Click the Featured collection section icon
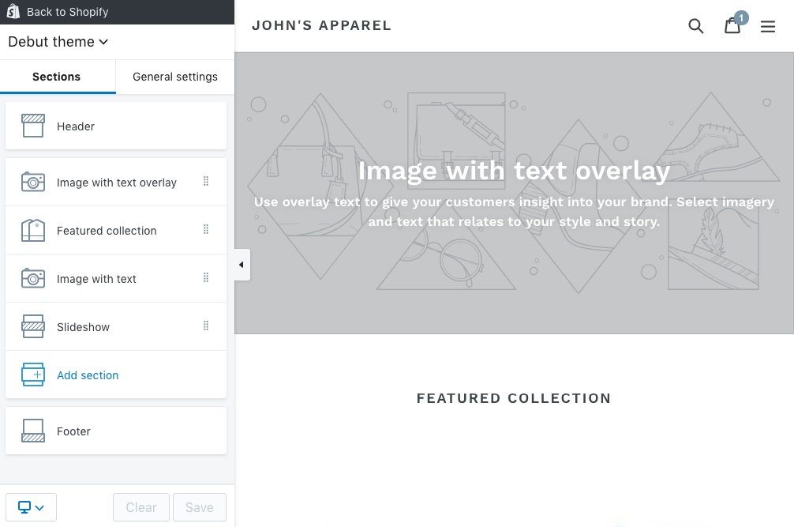Screen dimensions: 794x527 (x=32, y=230)
